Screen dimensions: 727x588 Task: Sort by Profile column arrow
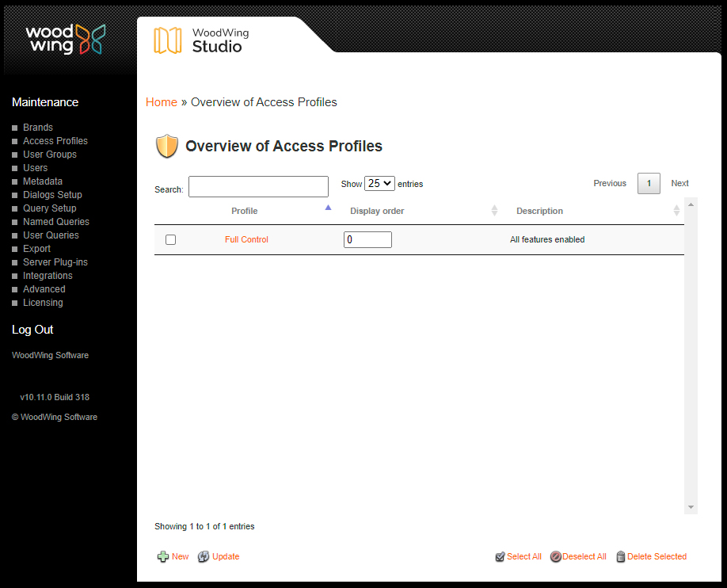(x=328, y=208)
